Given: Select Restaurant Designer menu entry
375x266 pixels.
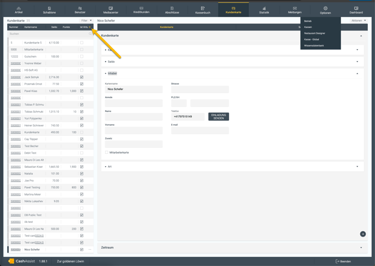Looking at the screenshot, I should pyautogui.click(x=314, y=33).
